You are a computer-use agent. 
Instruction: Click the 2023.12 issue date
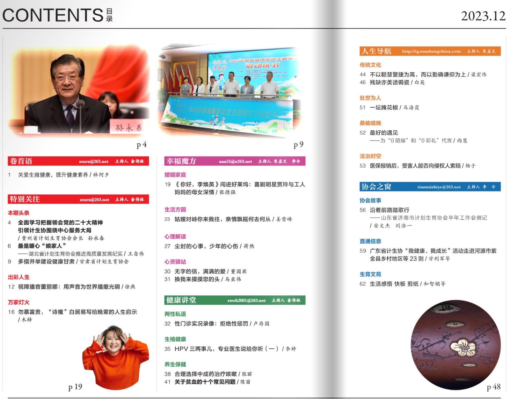click(x=483, y=16)
